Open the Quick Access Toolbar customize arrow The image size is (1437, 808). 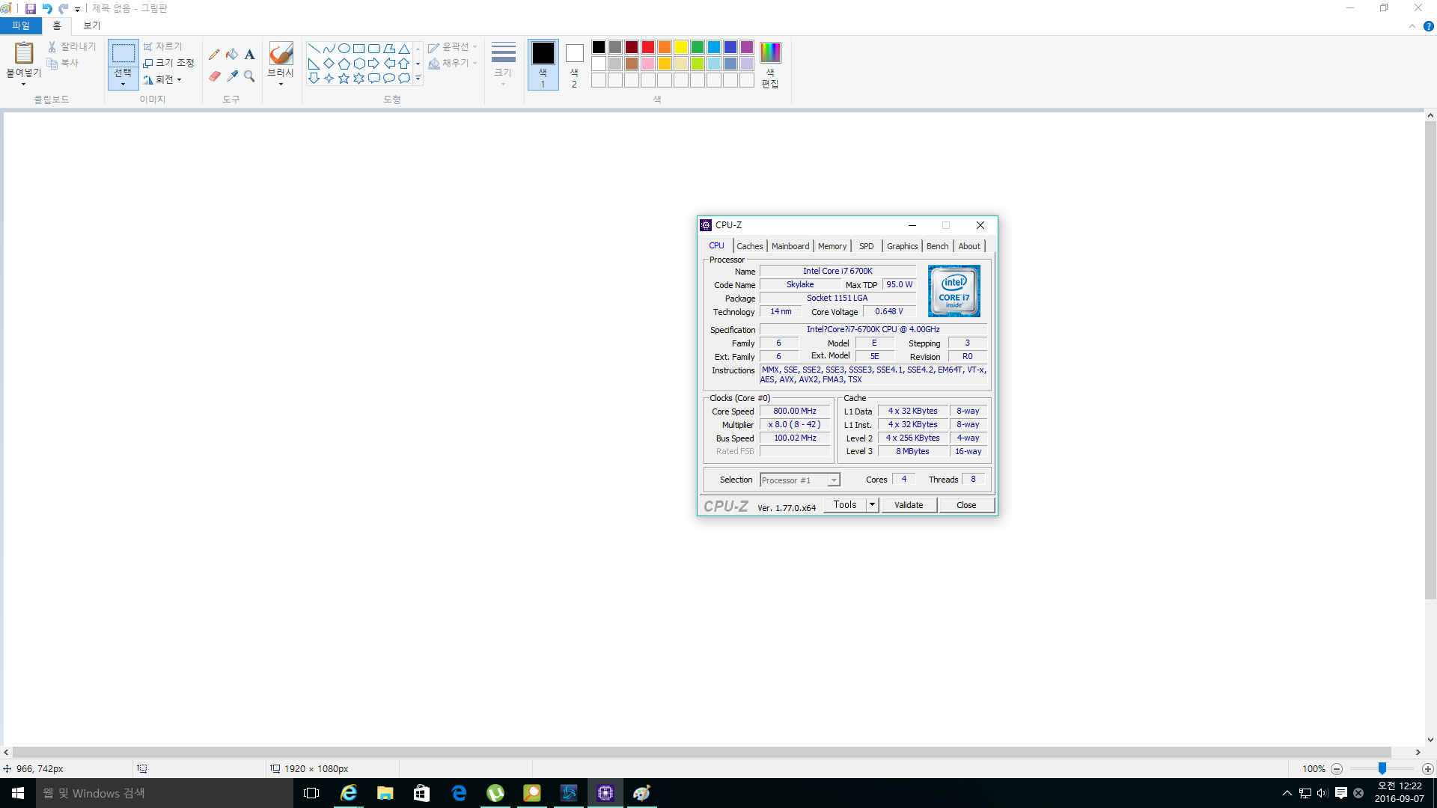[x=77, y=9]
